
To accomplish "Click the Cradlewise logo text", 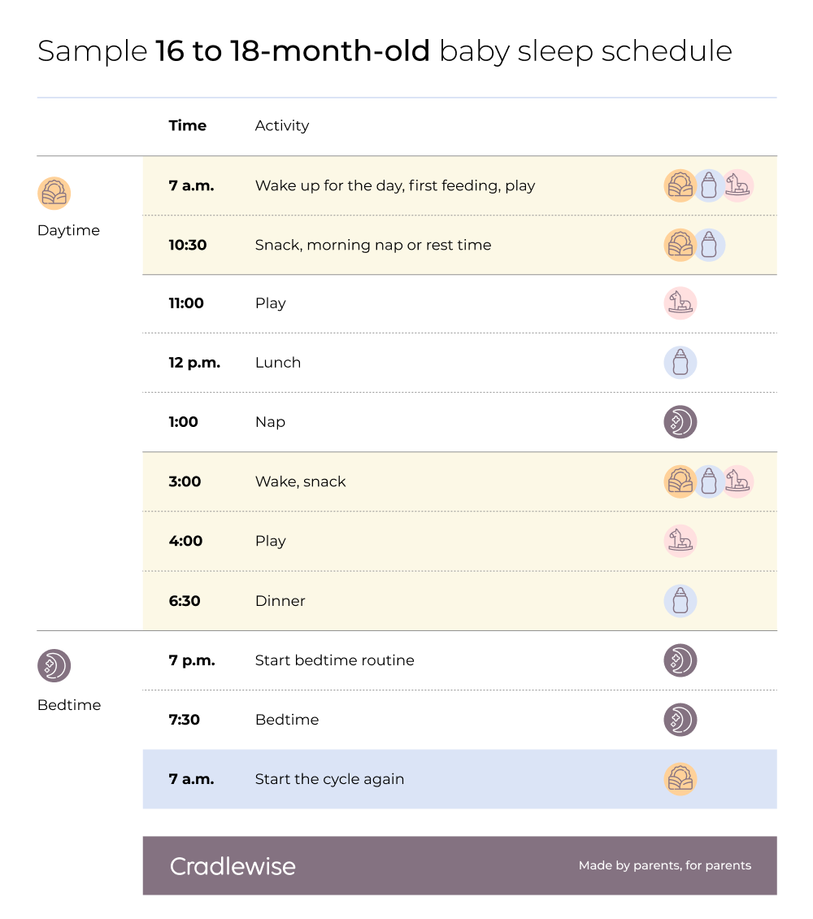I will point(233,866).
